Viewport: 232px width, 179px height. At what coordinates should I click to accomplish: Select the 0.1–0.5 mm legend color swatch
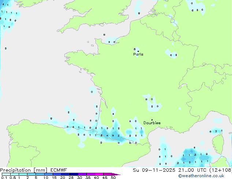coord(6,174)
